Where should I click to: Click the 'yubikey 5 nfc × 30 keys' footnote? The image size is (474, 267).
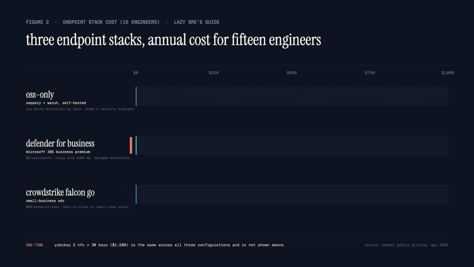tap(170, 245)
